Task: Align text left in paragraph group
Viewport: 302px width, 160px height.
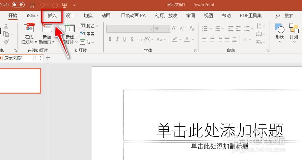Action: 204,39
